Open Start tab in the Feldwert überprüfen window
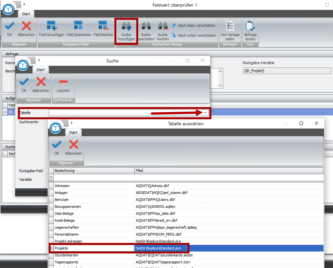The image size is (333, 268). click(26, 14)
